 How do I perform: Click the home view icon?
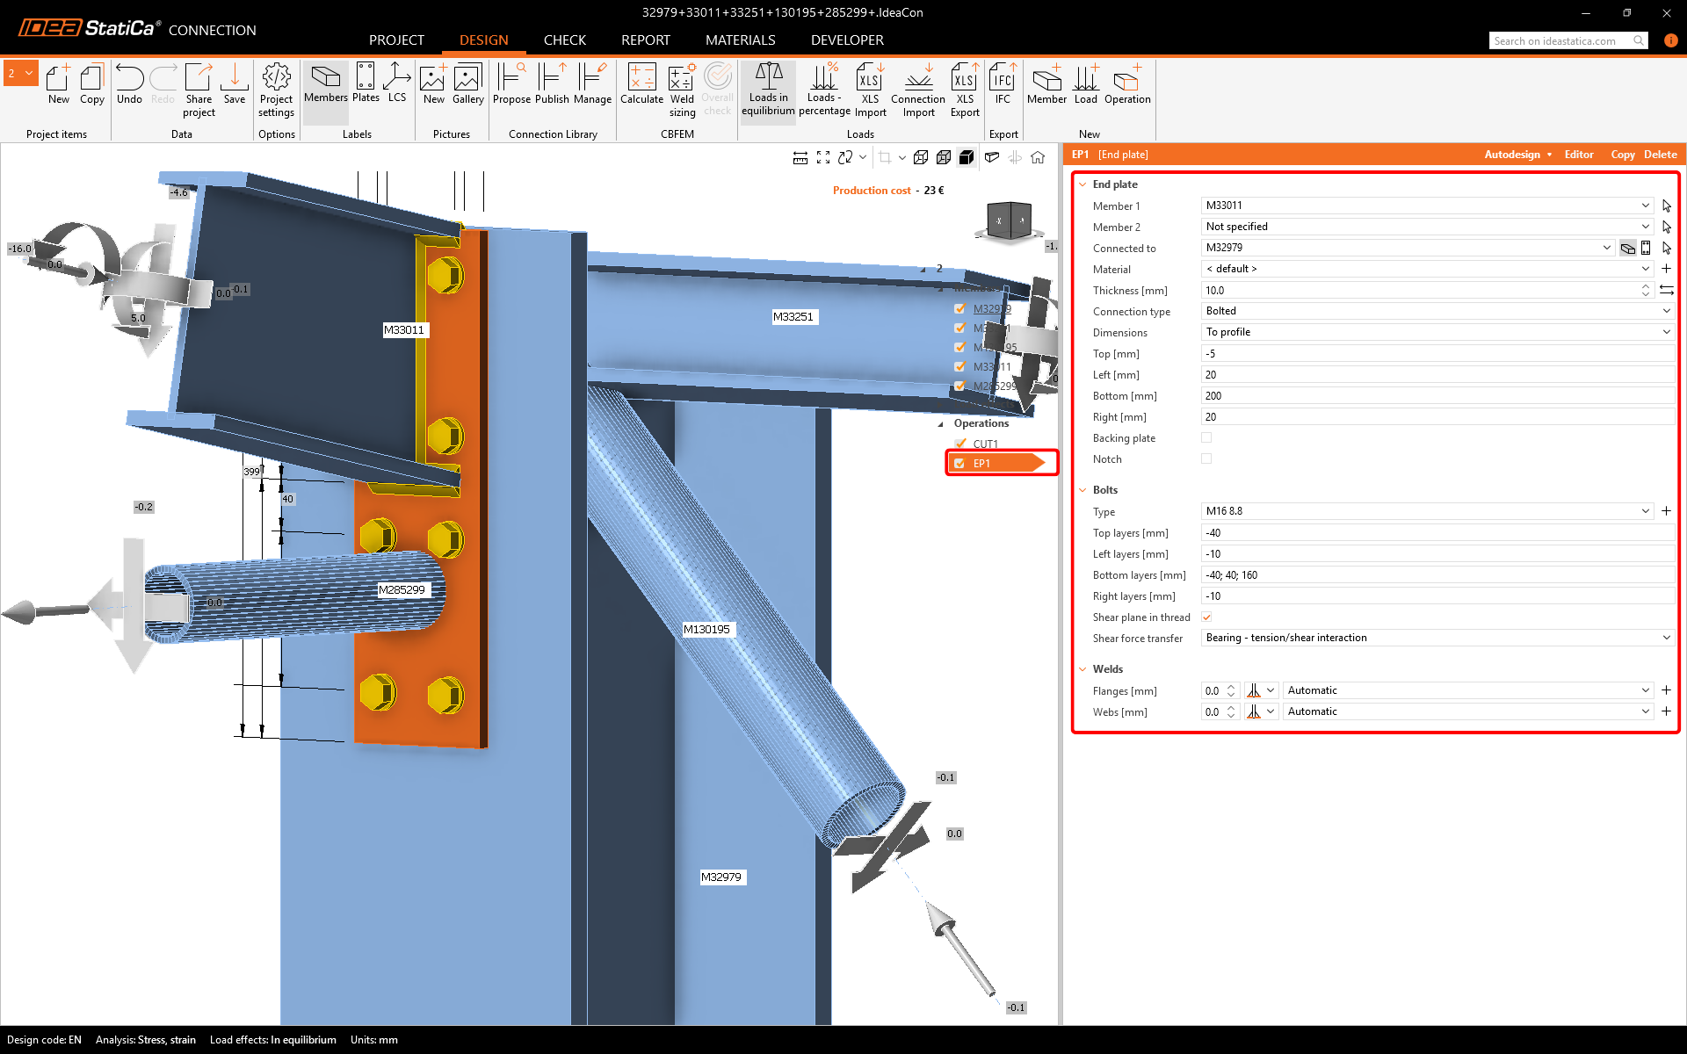(x=1038, y=157)
